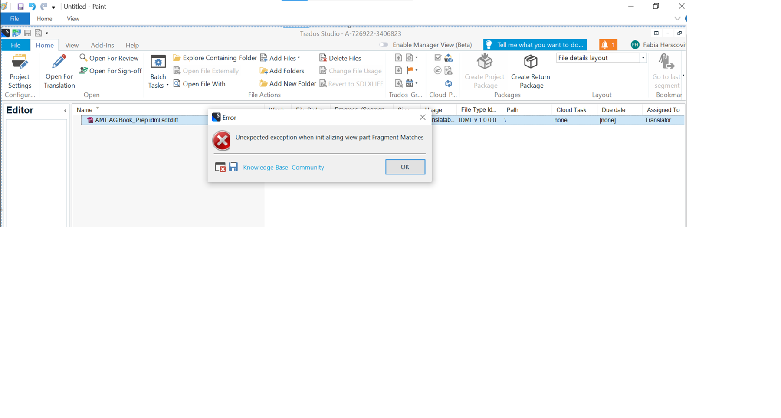Open dropdown arrow next to calendar icon
Screen dimensions: 781x418
[x=417, y=83]
